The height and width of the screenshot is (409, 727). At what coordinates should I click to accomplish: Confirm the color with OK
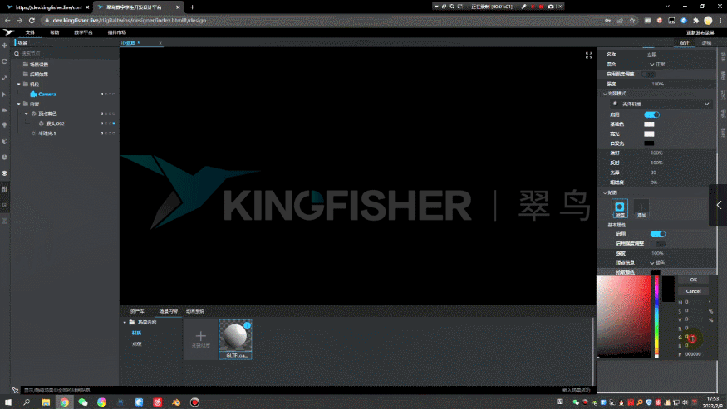point(693,280)
